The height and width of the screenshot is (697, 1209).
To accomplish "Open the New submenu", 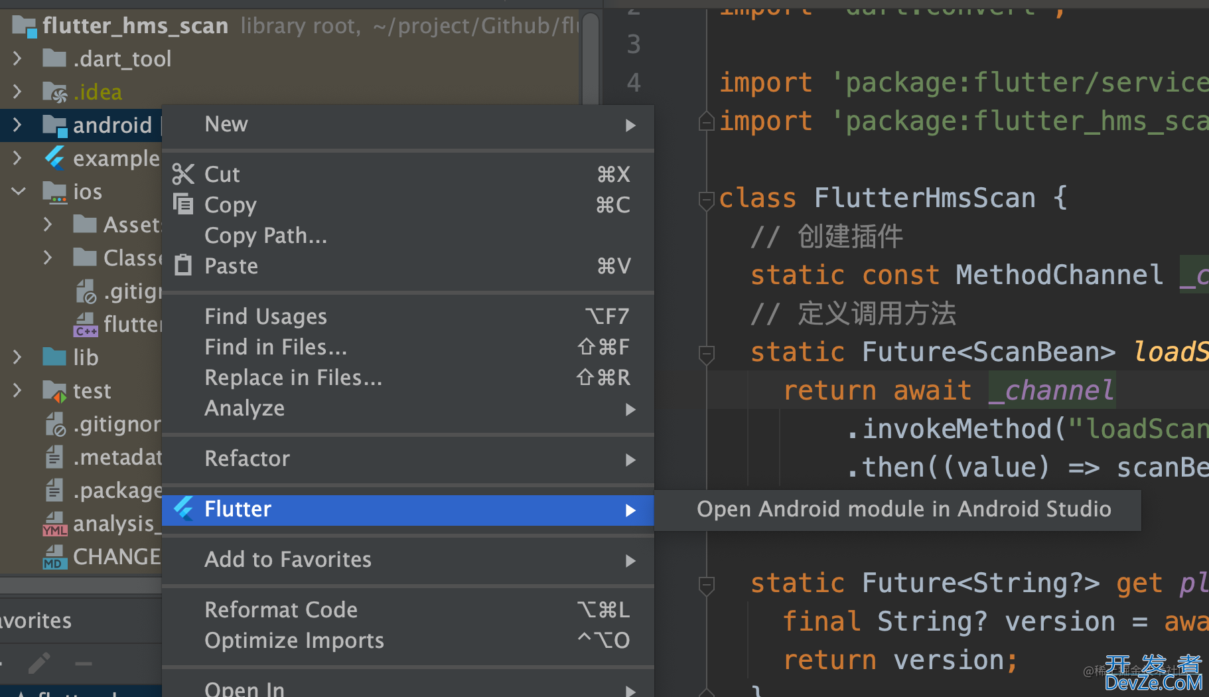I will (407, 125).
